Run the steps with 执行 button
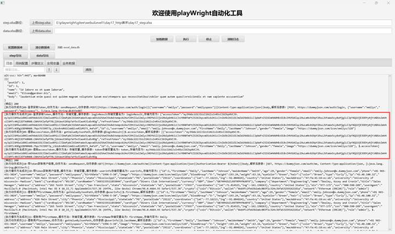Image resolution: width=395 pixels, height=234 pixels. click(185, 39)
